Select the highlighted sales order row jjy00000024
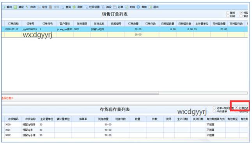The image size is (252, 144). coord(124,29)
